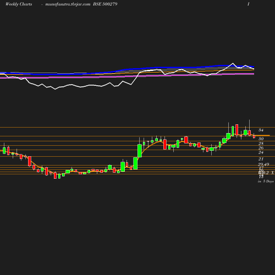Click the "30" price level label
Viewport: 275px width, 275px height.
(261, 139)
